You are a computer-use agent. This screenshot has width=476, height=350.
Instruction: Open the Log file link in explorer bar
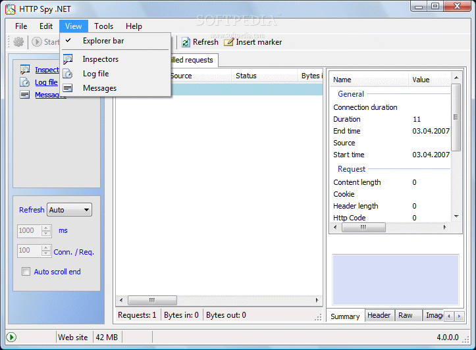(x=46, y=82)
